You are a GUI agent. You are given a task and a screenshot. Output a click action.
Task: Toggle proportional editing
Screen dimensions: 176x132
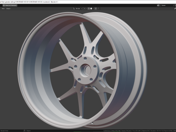pos(96,8)
